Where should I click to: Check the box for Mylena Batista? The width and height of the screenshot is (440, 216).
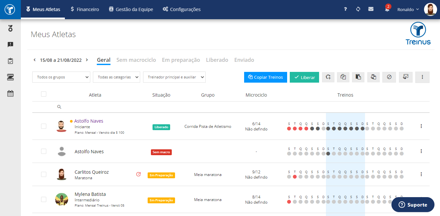(x=44, y=199)
